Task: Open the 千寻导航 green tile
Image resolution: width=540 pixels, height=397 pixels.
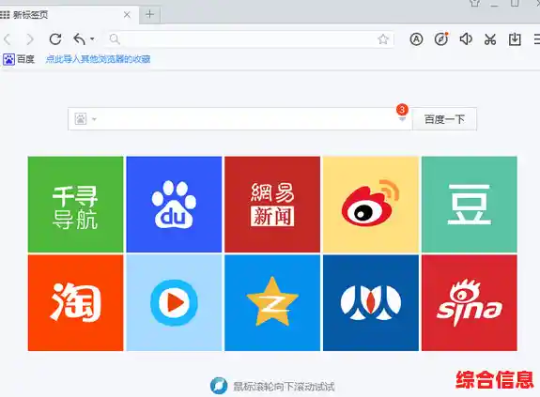Action: (x=75, y=205)
